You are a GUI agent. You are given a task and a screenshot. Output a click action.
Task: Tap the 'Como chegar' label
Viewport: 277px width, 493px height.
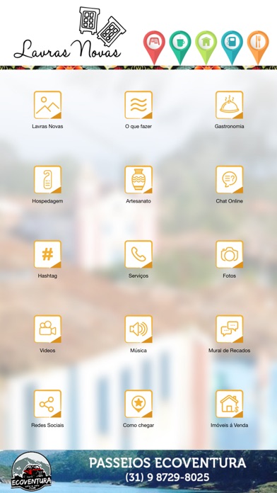pyautogui.click(x=138, y=425)
